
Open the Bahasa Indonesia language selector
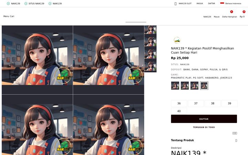tap(233, 3)
